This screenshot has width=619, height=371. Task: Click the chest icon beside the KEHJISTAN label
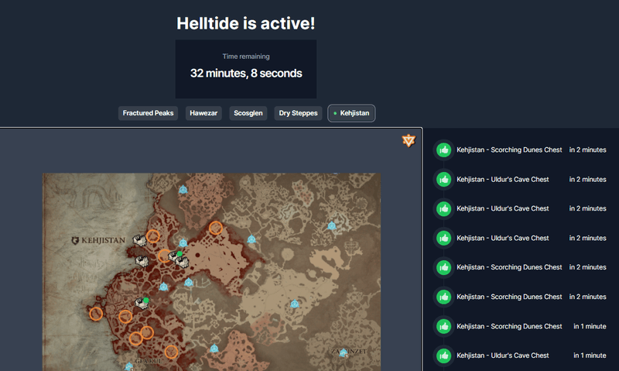pos(139,240)
